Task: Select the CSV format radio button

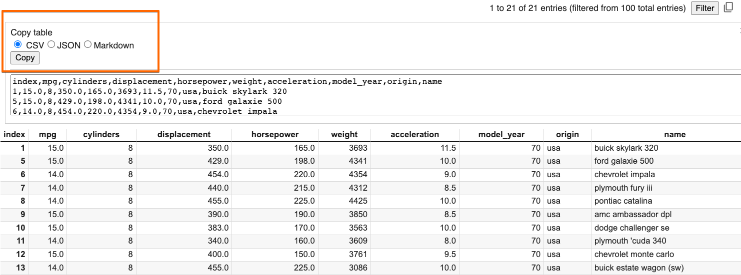Action: click(x=18, y=45)
